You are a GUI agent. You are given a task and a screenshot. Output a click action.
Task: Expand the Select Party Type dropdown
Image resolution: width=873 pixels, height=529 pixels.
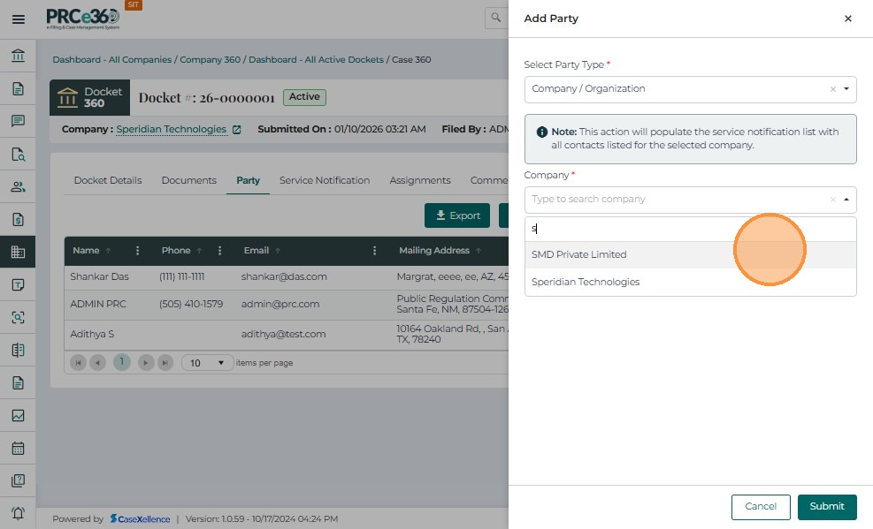846,89
